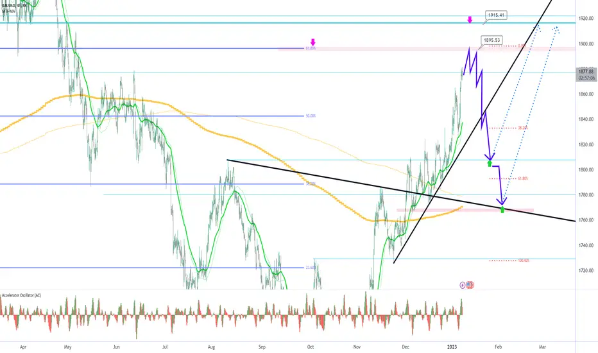Click the 1720.00 price axis label
Viewport: 598px width, 353px height.
(x=586, y=271)
